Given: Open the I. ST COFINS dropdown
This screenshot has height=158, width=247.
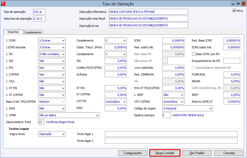Looking at the screenshot, I should pos(52,95).
